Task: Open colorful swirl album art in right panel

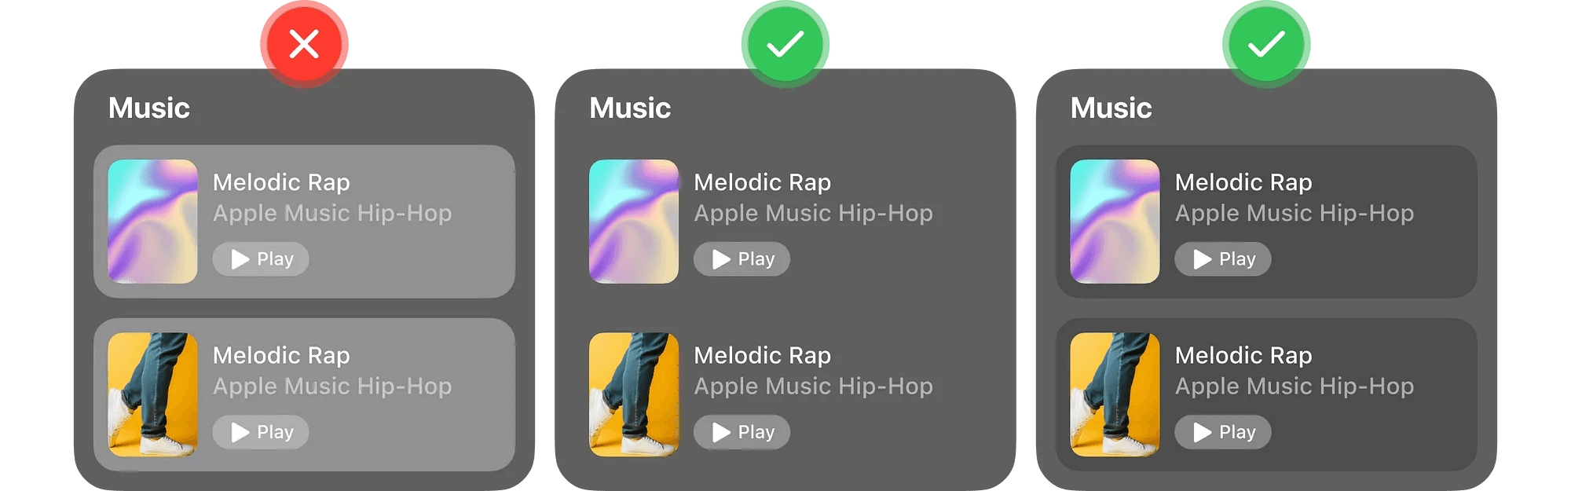Action: coord(1115,222)
